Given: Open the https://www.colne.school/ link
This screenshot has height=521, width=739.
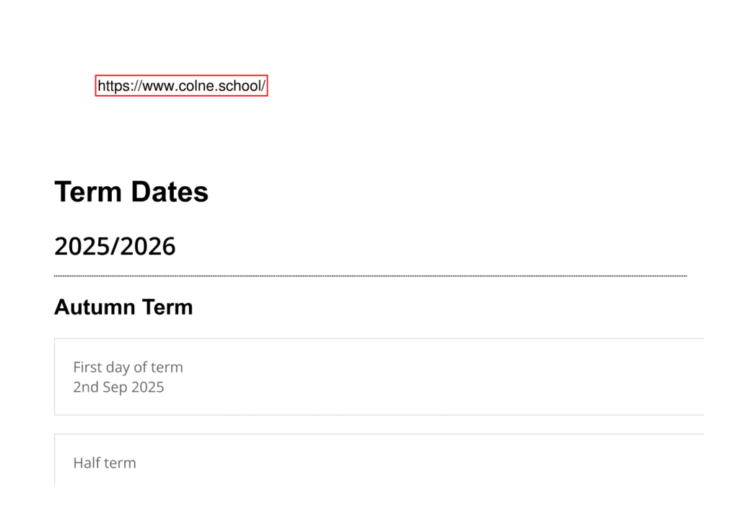Looking at the screenshot, I should [182, 86].
